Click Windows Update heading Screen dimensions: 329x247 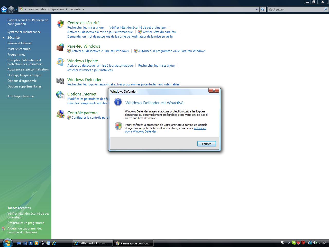point(83,61)
